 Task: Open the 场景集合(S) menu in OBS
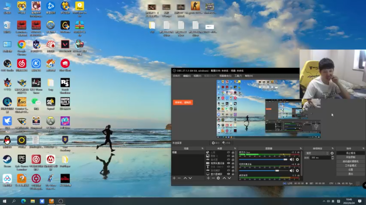pos(225,76)
